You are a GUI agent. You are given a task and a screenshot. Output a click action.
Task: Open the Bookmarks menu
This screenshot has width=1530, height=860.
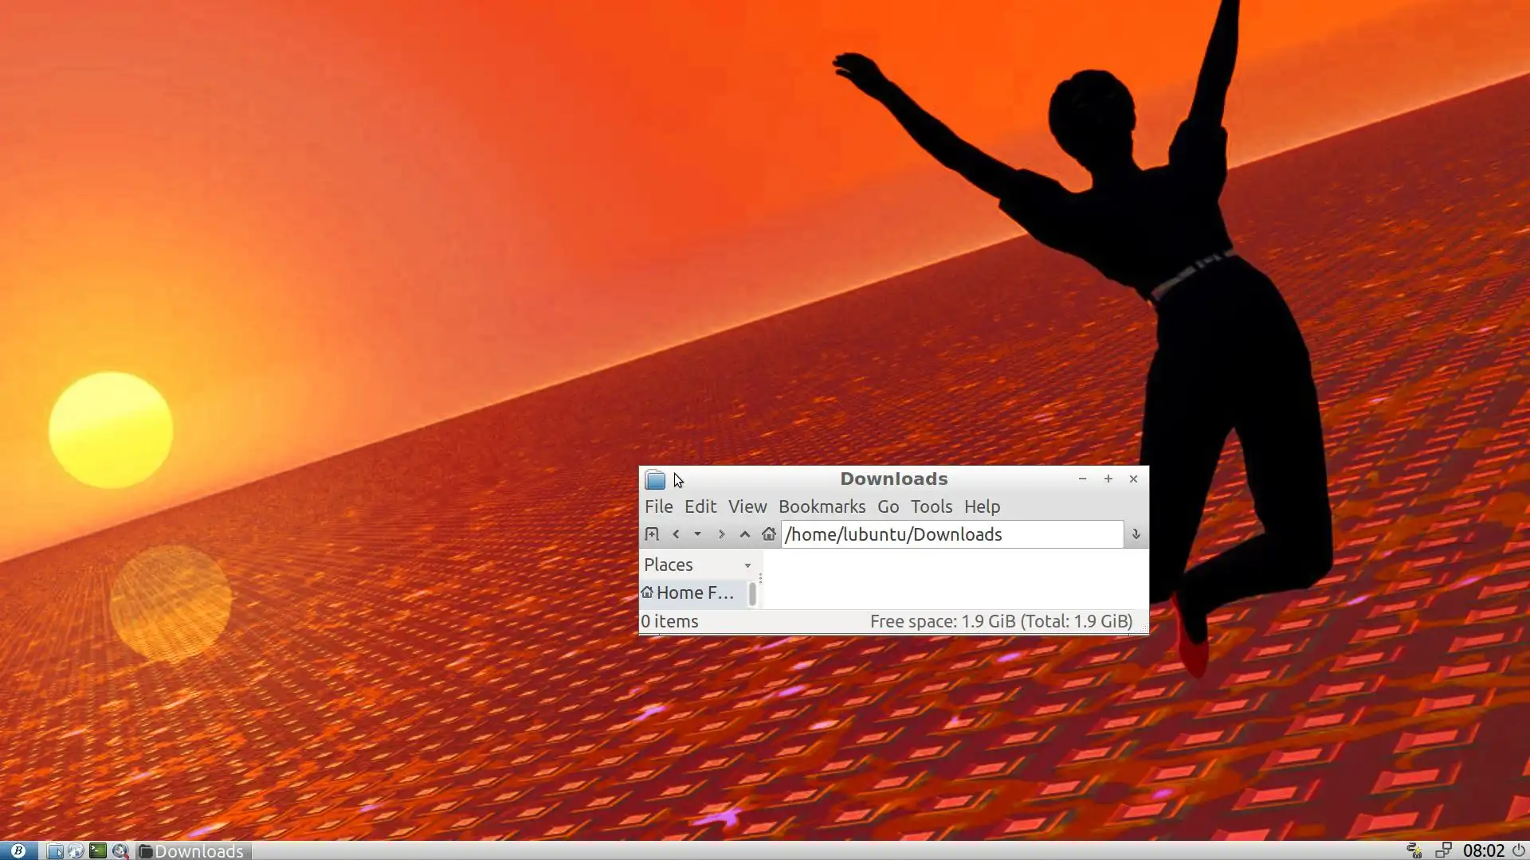tap(822, 506)
